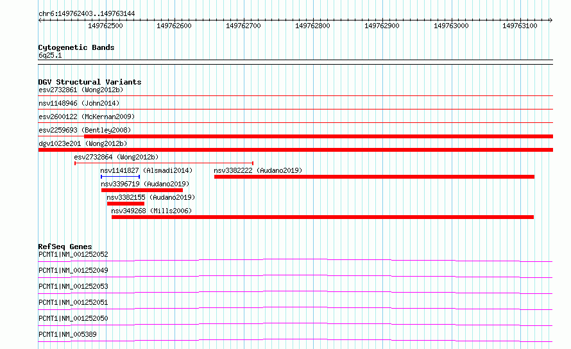Viewport: 571px width, 349px height.
Task: Open the esv2732864 (Wong2012b) variant label
Action: [116, 157]
